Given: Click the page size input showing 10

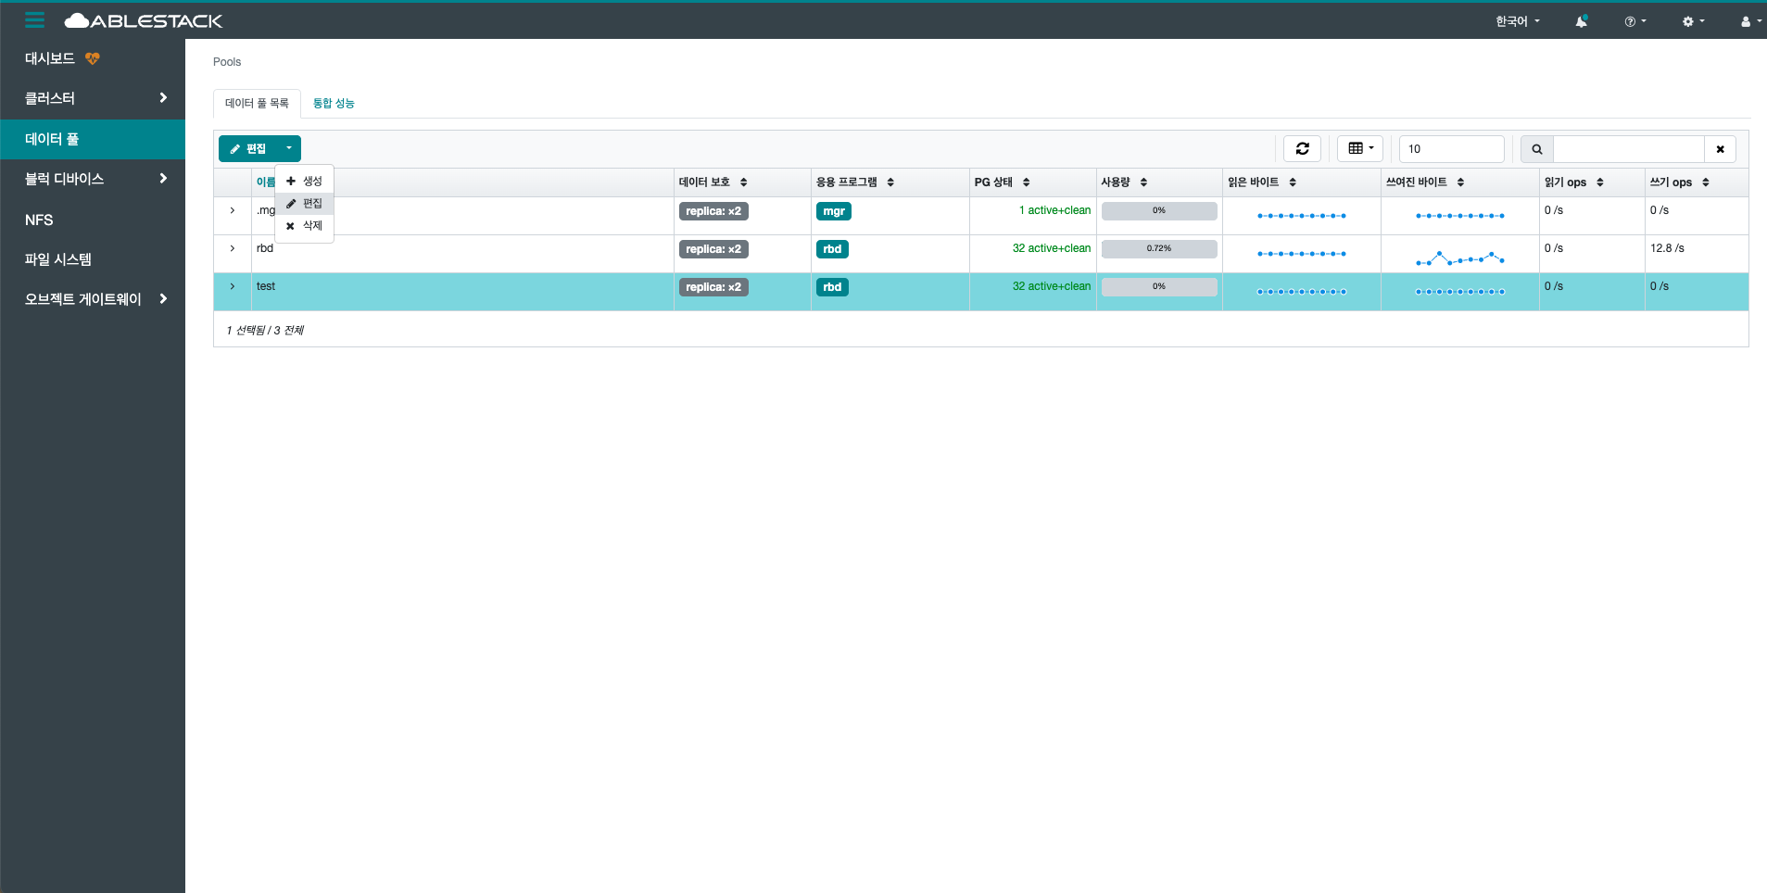Looking at the screenshot, I should click(x=1450, y=149).
